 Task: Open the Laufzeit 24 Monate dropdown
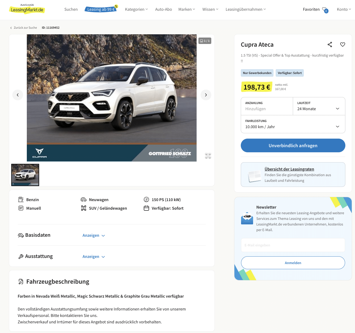pyautogui.click(x=319, y=106)
